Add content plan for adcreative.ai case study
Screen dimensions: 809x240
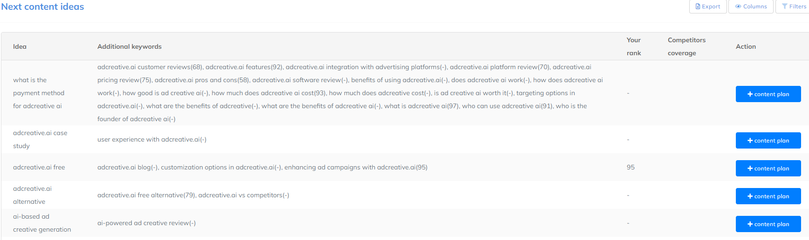[768, 140]
